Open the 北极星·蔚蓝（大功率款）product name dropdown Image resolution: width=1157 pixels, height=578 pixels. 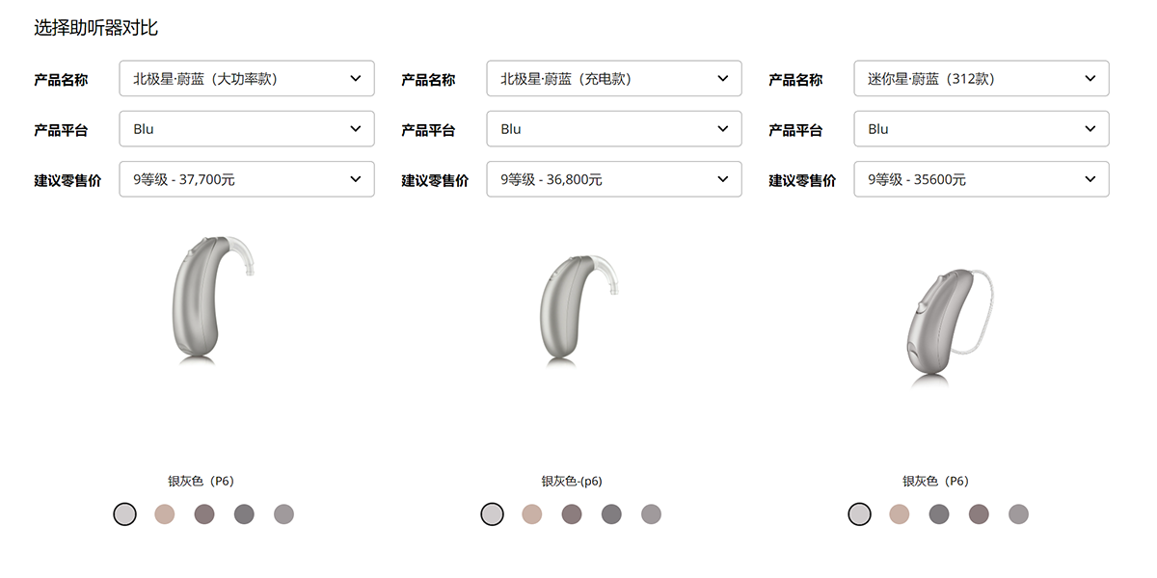click(247, 79)
